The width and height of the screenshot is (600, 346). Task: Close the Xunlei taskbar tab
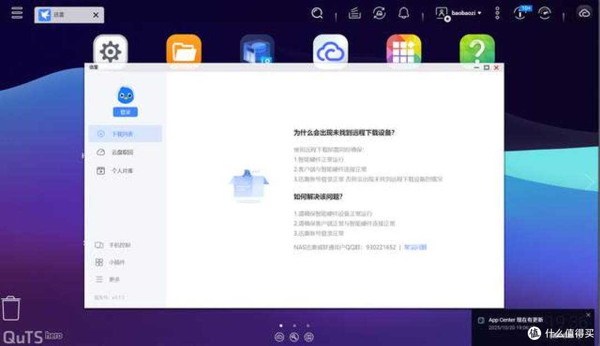(x=96, y=15)
